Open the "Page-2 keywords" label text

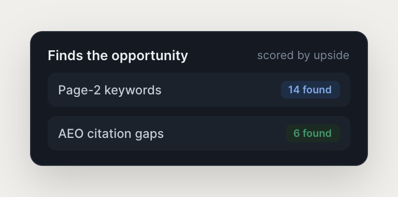click(x=110, y=90)
